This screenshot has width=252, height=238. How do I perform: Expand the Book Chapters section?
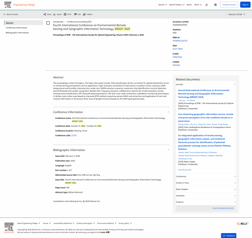pyautogui.click(x=235, y=189)
